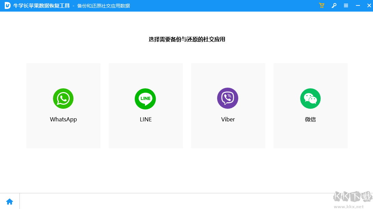Image resolution: width=373 pixels, height=209 pixels.
Task: Go back via the home icon
Action: coord(10,201)
